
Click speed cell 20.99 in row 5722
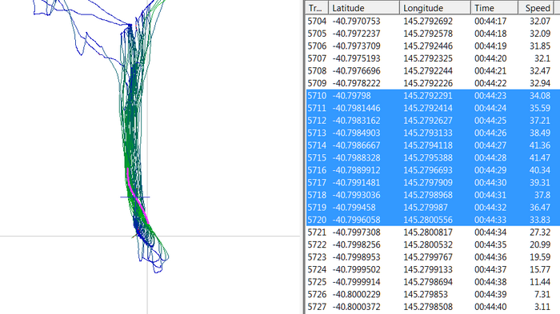click(x=540, y=244)
